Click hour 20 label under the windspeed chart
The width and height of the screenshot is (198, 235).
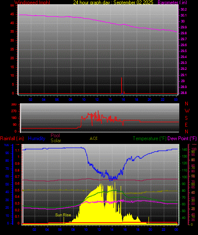(150, 100)
